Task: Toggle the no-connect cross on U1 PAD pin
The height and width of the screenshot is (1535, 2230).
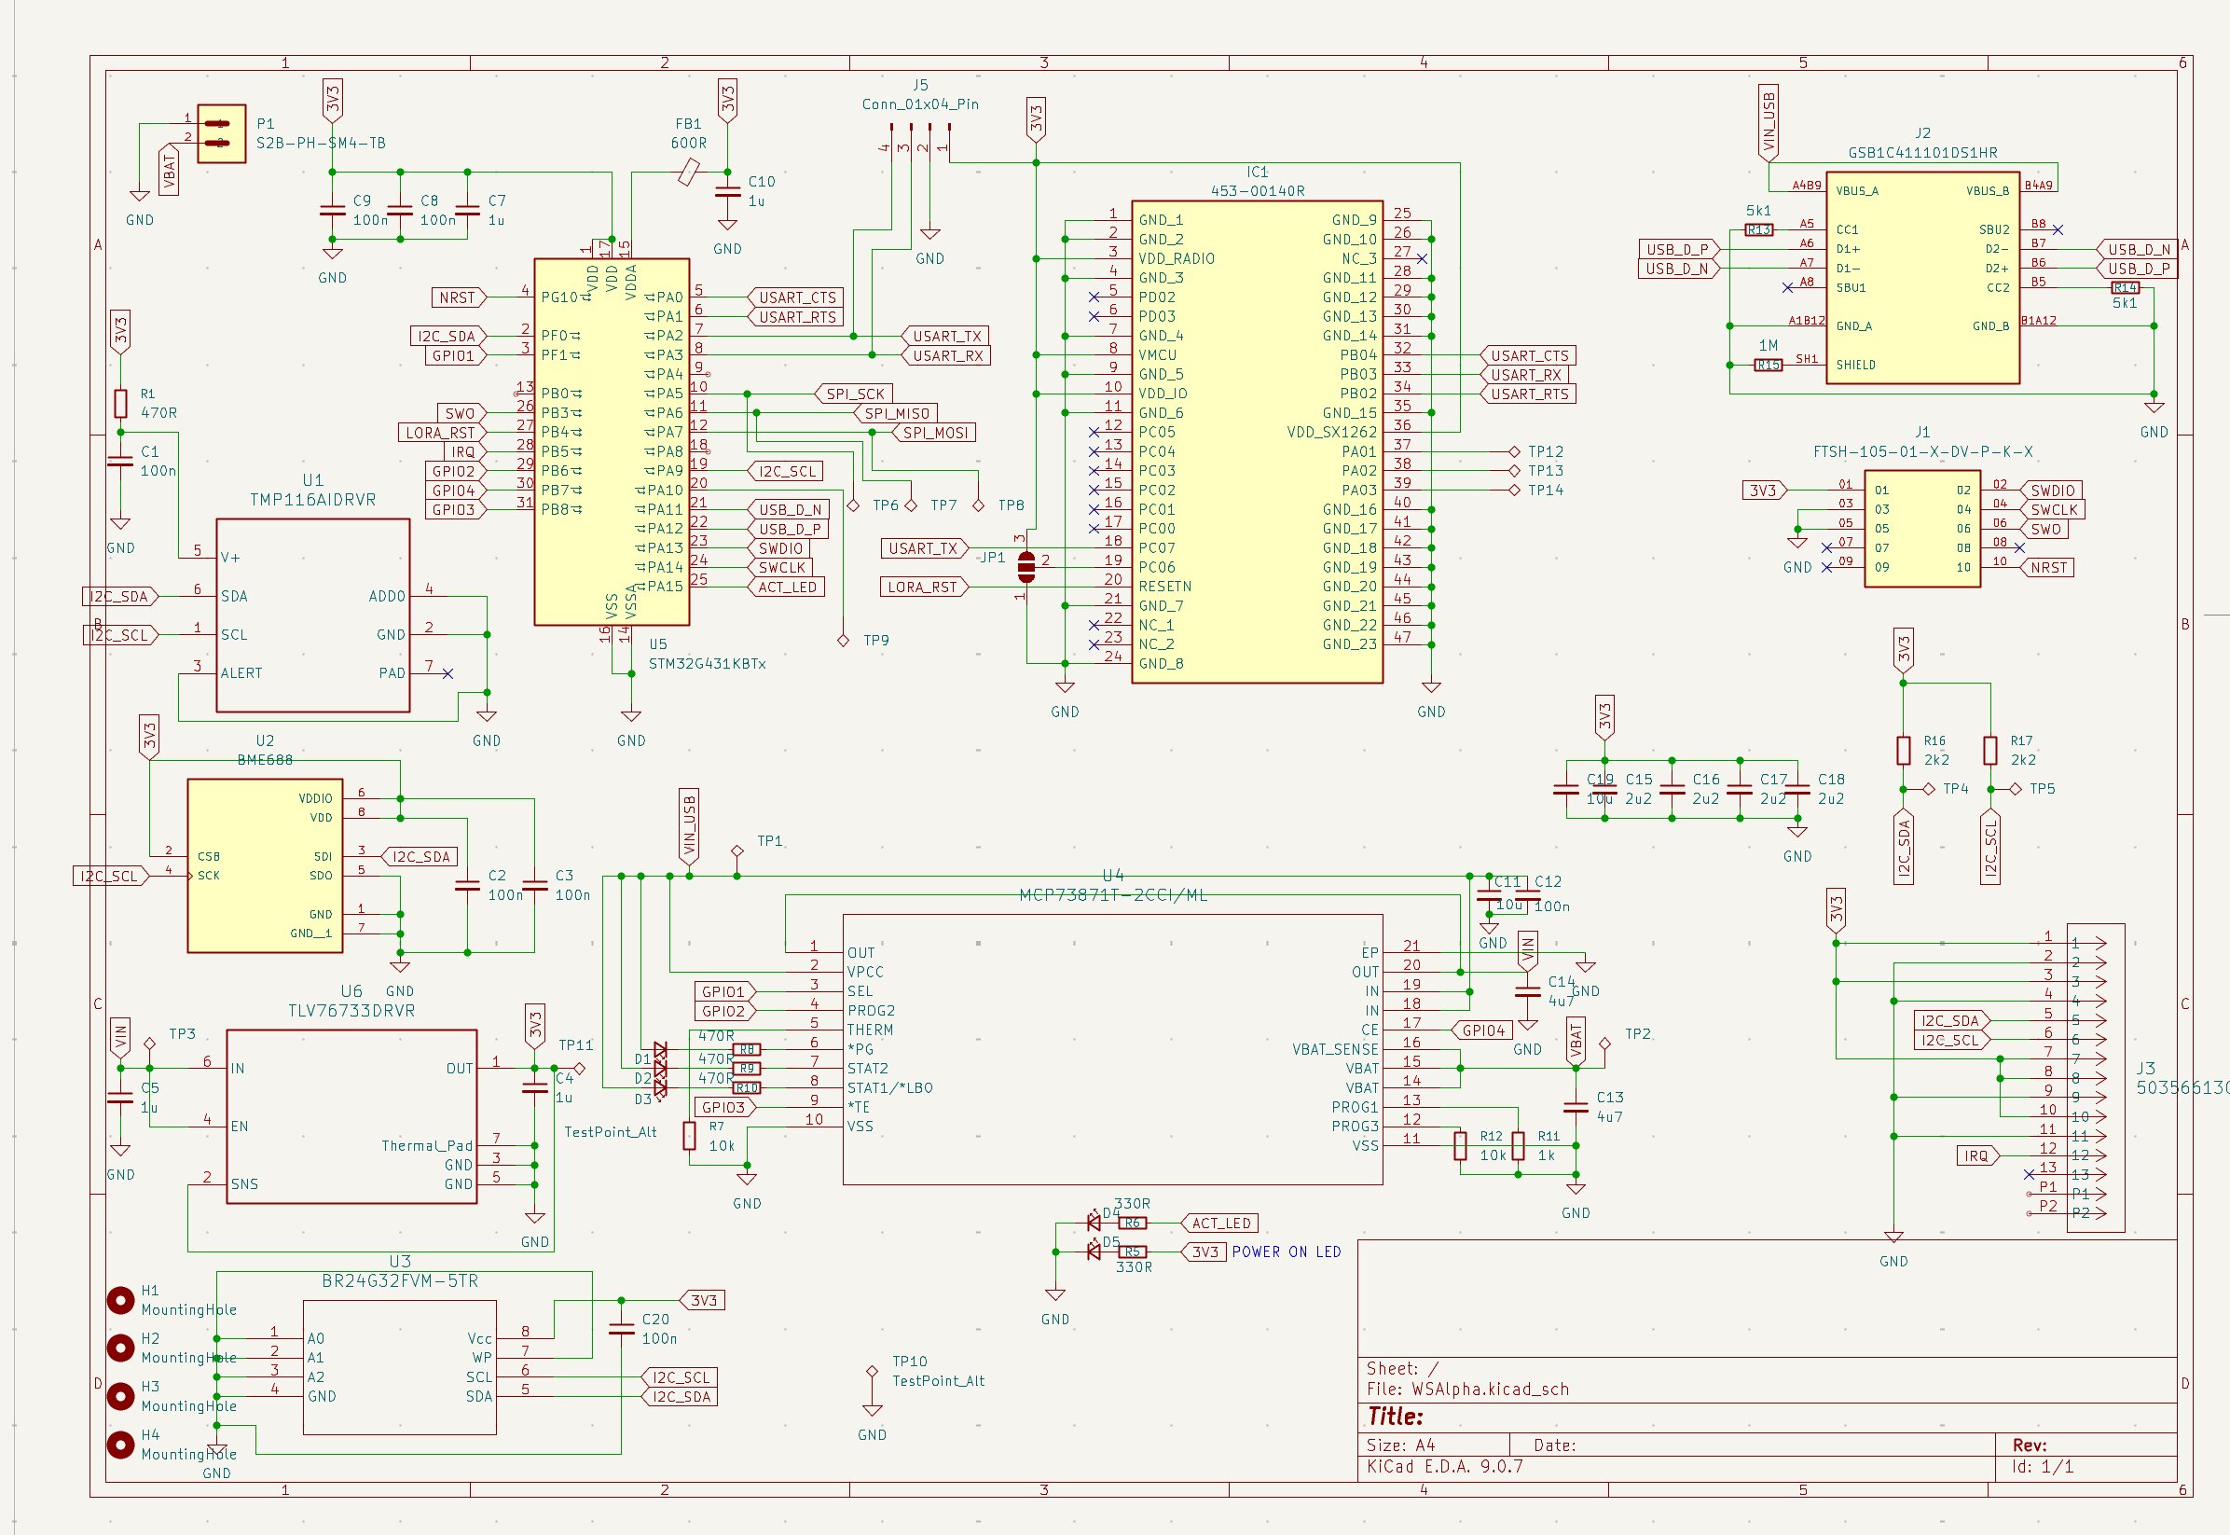Action: pos(447,674)
